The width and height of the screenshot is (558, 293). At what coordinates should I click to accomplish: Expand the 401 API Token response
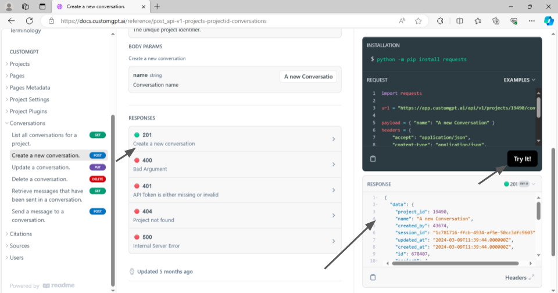tap(235, 190)
